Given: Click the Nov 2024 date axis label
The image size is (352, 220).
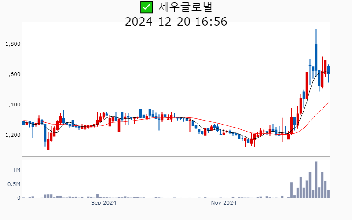Looking at the screenshot, I should (224, 203).
